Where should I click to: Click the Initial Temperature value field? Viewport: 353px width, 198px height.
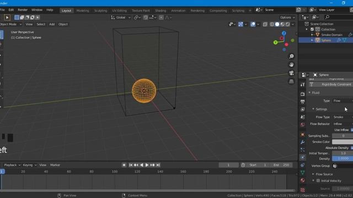point(343,153)
